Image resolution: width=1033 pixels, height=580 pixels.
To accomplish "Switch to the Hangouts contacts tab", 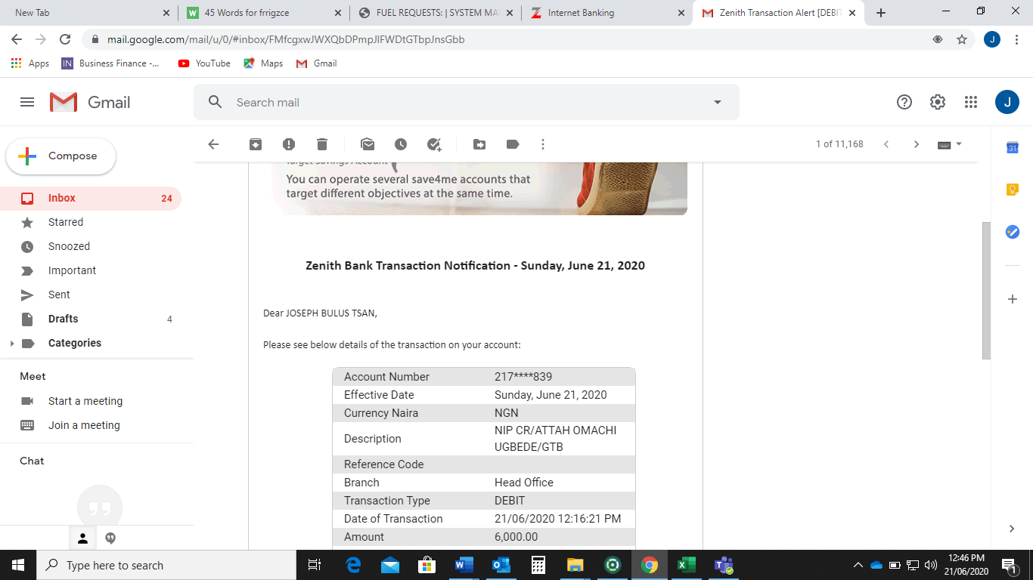I will pyautogui.click(x=83, y=538).
